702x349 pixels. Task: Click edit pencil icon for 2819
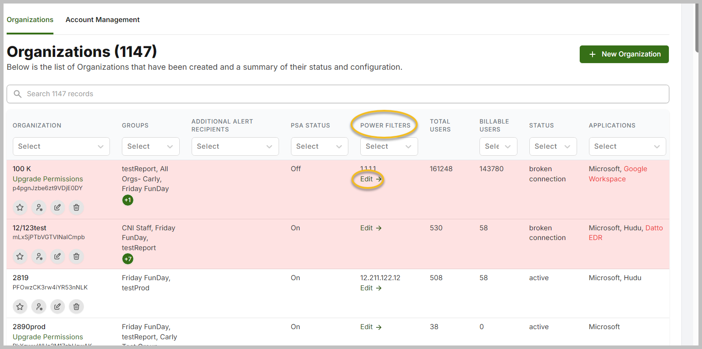click(x=57, y=306)
